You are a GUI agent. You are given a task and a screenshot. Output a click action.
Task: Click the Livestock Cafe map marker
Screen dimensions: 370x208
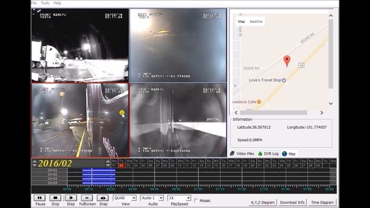(x=259, y=102)
